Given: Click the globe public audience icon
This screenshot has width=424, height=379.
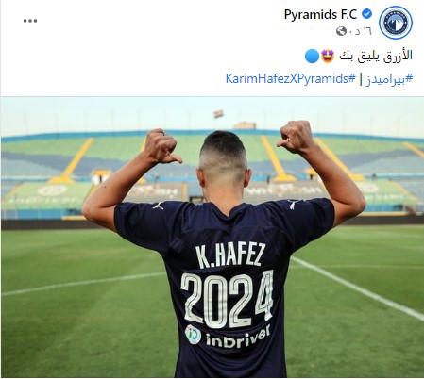Looking at the screenshot, I should [x=341, y=31].
